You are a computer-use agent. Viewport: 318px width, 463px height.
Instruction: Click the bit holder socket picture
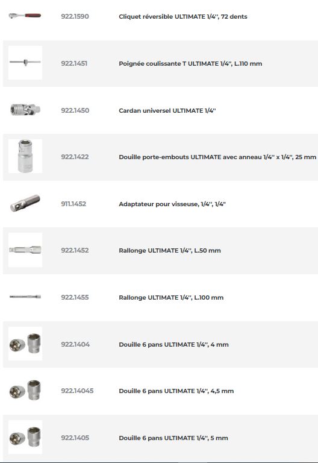(25, 156)
